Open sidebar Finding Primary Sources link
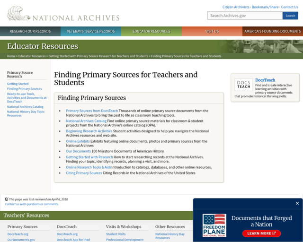 pyautogui.click(x=24, y=89)
